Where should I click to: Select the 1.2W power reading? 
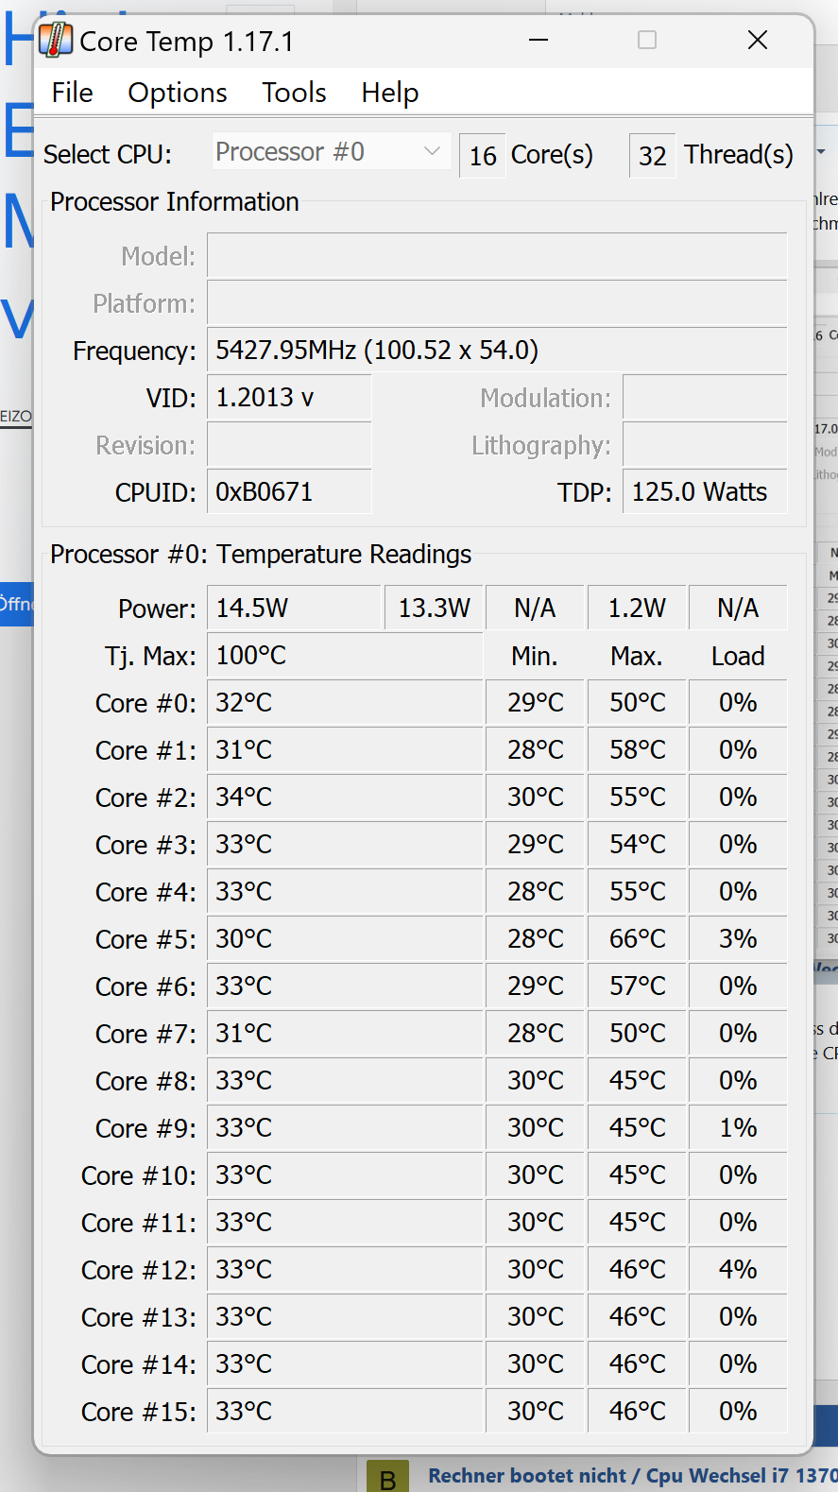(637, 609)
